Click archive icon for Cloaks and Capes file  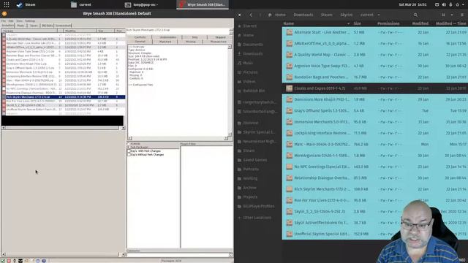pyautogui.click(x=290, y=88)
